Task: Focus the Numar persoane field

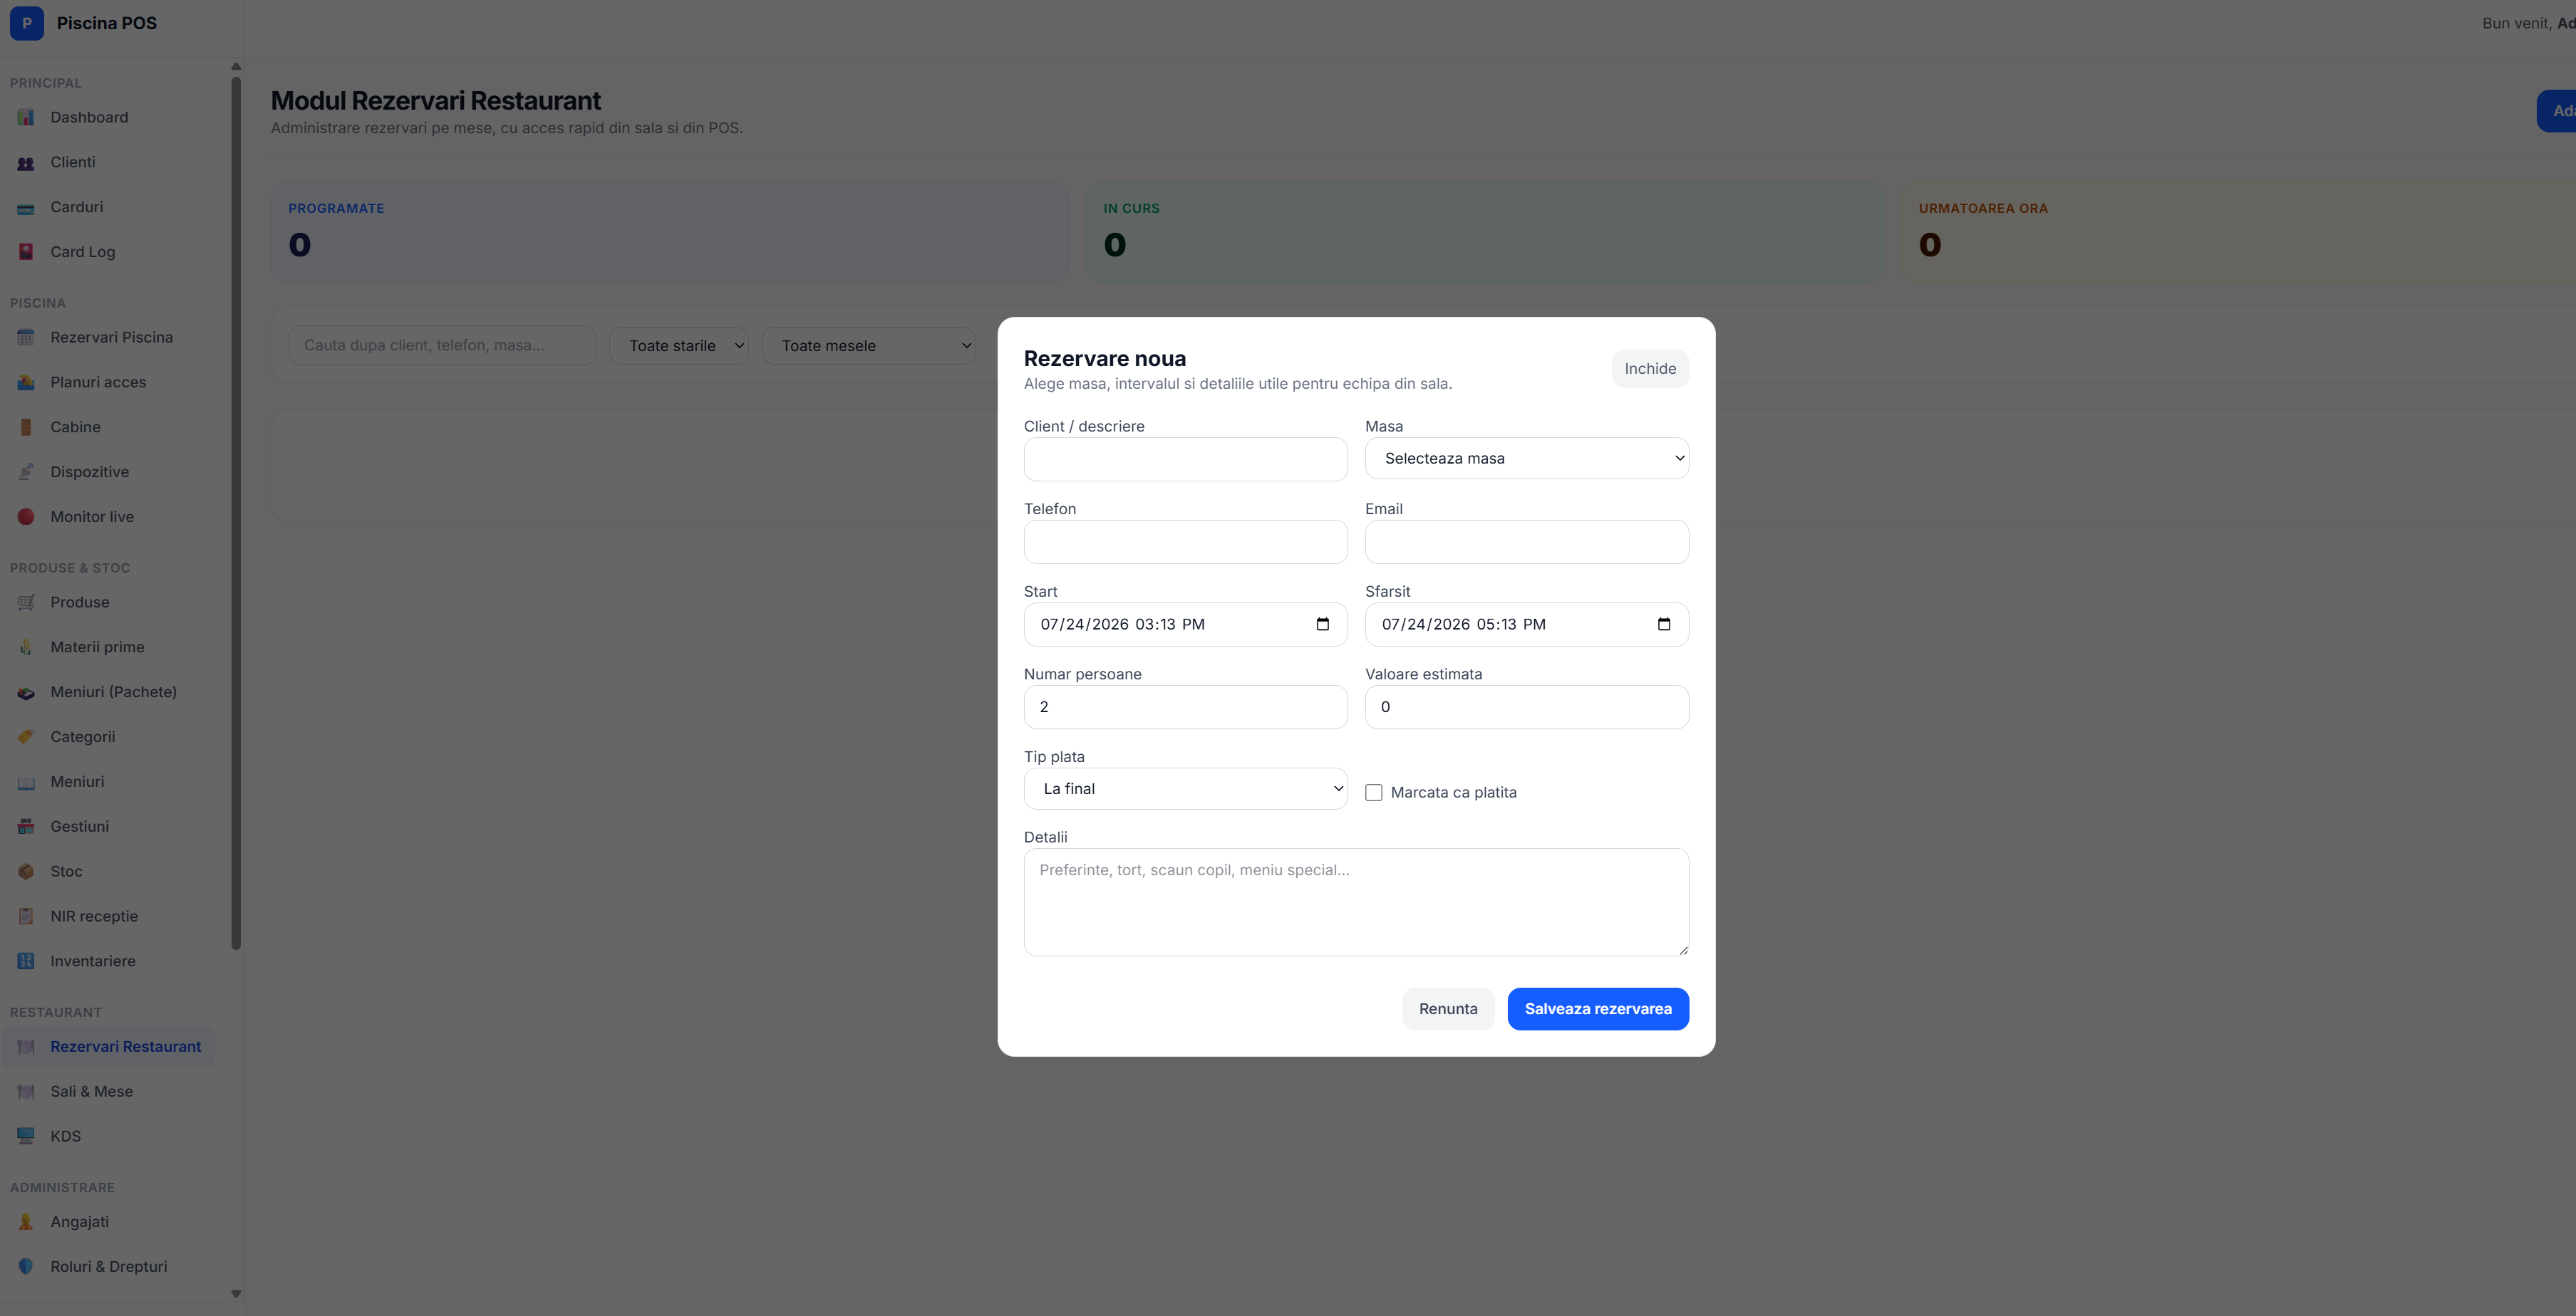Action: [1186, 707]
